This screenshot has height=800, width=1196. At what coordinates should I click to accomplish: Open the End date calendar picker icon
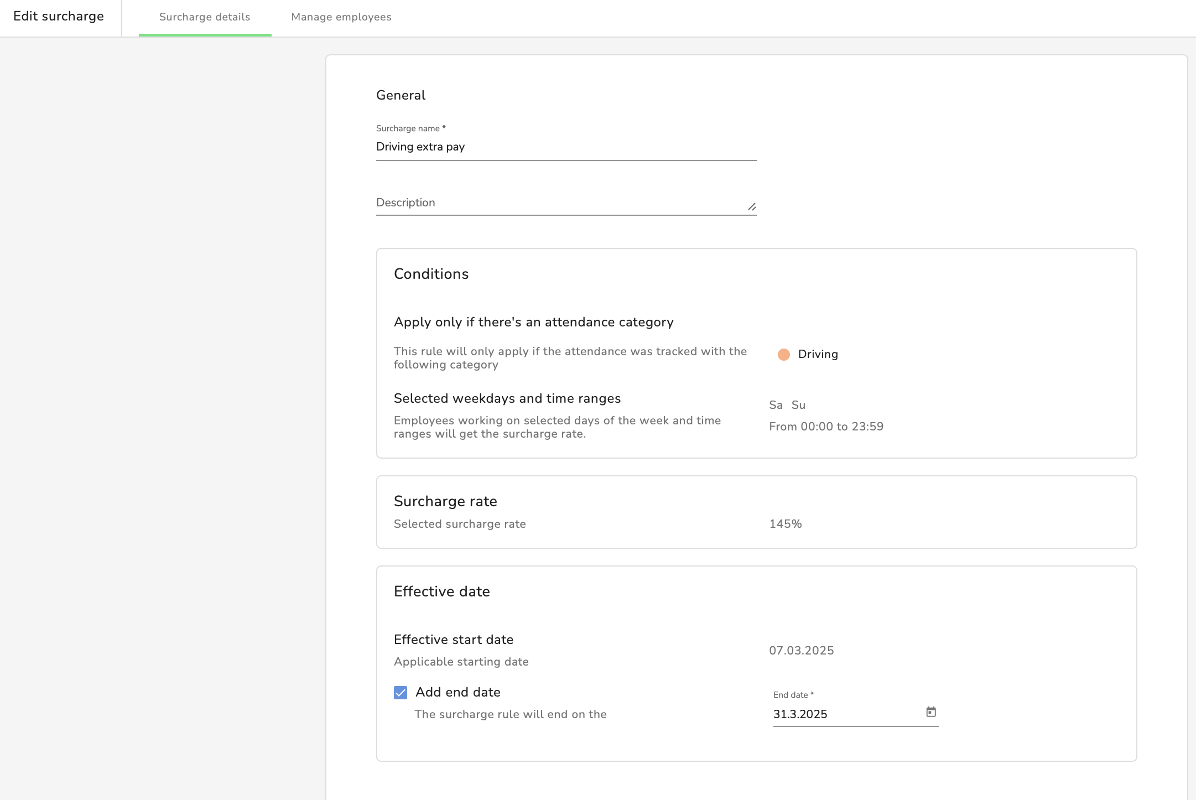(x=931, y=712)
